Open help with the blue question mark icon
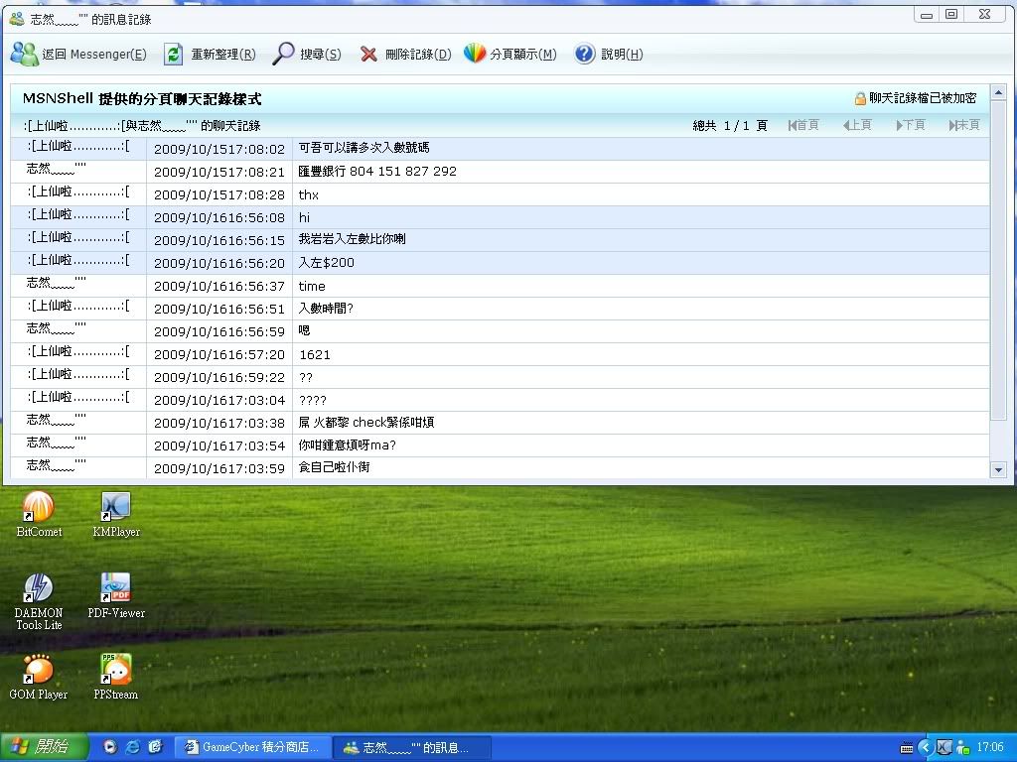 584,54
